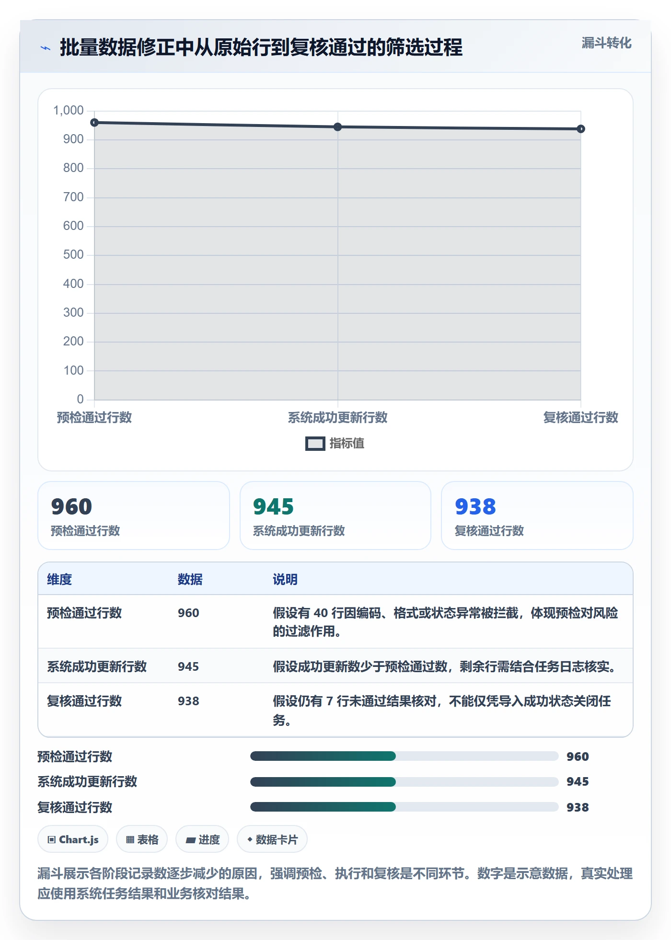Screen dimensions: 671x940
Task: Select the 数据卡片 tag chip
Action: click(x=272, y=839)
